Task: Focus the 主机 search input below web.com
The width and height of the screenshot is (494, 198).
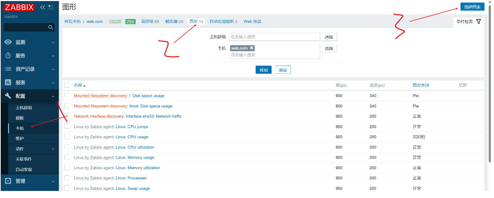Action: pos(275,55)
